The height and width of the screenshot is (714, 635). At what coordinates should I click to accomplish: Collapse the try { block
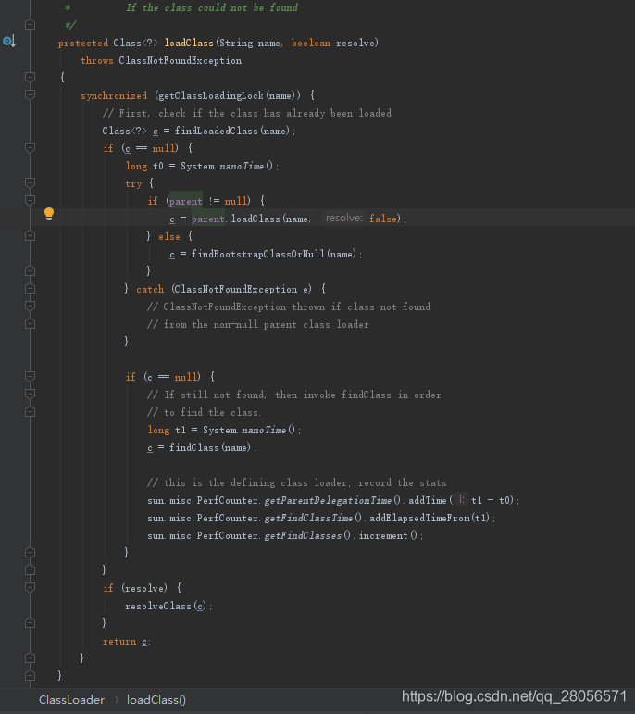(x=30, y=182)
